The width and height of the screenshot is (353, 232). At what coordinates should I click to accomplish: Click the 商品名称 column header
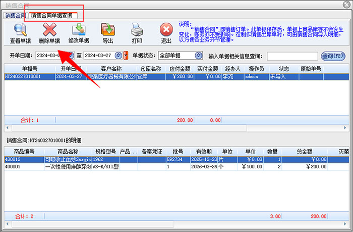[68, 151]
